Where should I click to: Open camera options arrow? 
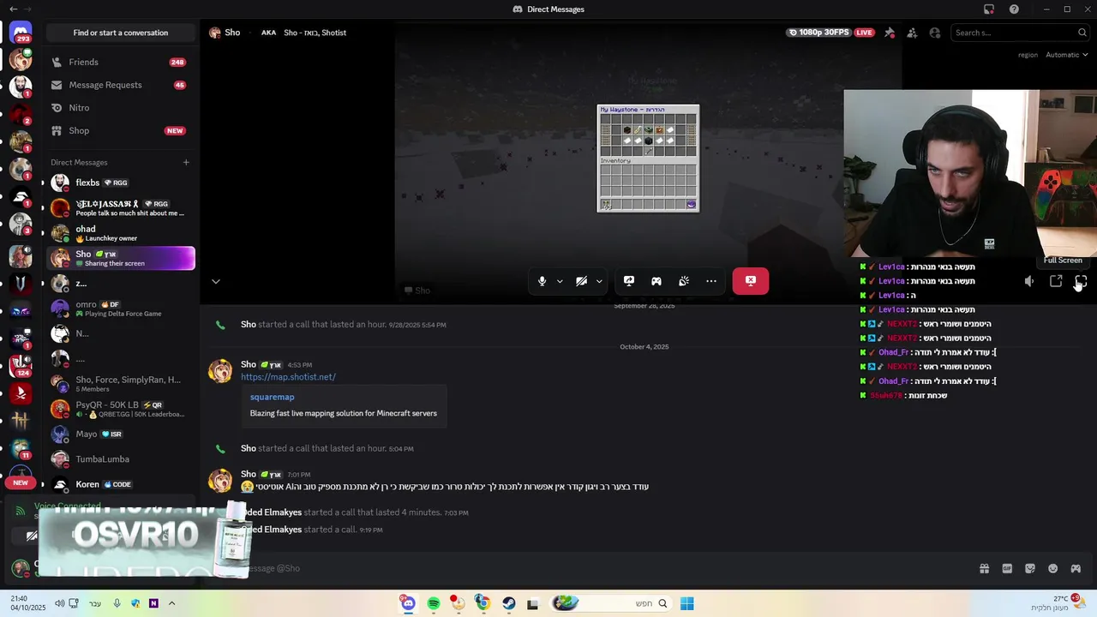(599, 281)
